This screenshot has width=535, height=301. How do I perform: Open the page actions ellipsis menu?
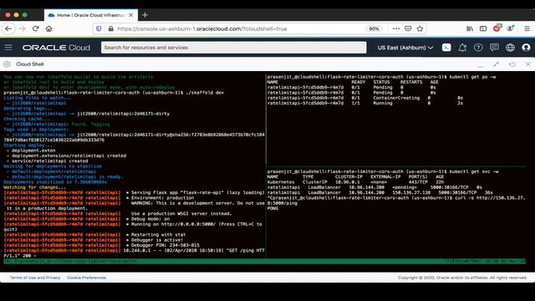pyautogui.click(x=395, y=28)
